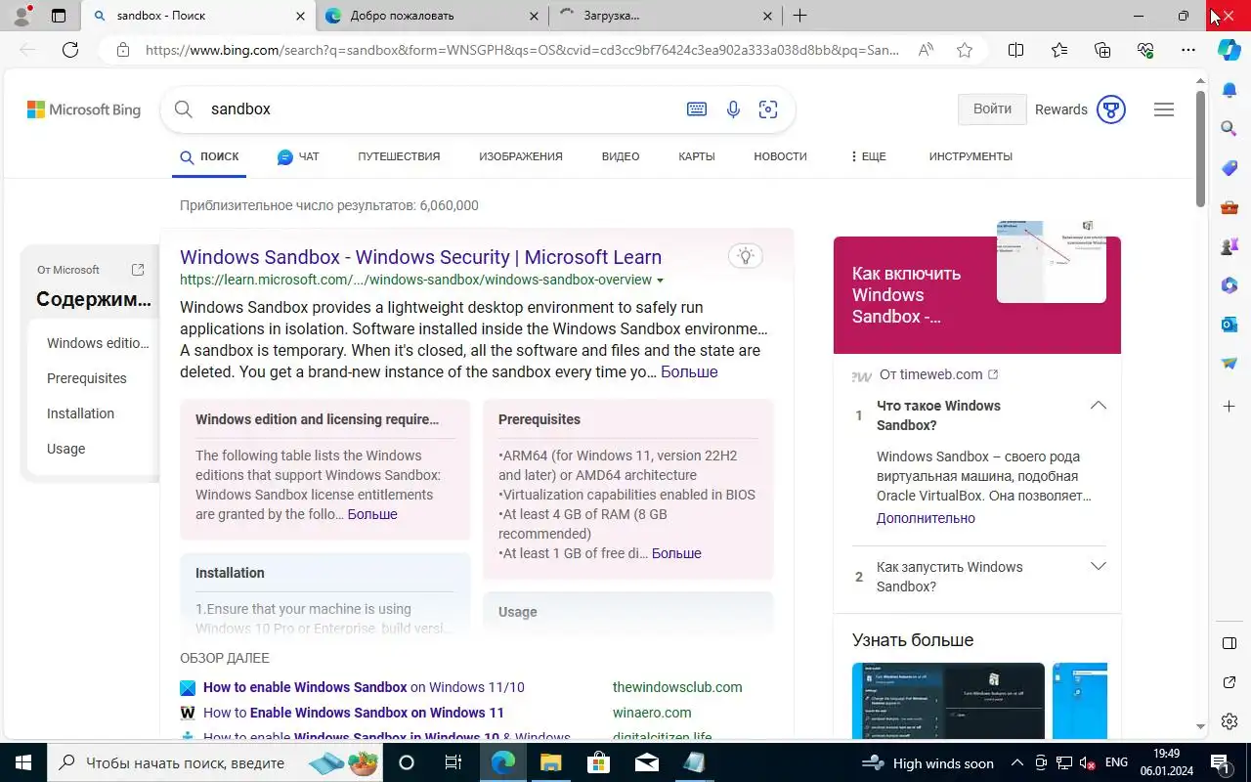Open winaero 'Enable Windows Sandbox on Windows 11' link
The width and height of the screenshot is (1251, 782).
(x=354, y=713)
